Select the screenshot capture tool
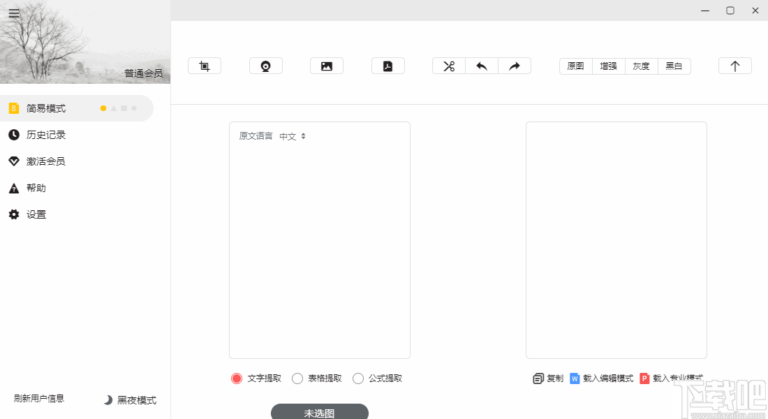Viewport: 768px width, 419px height. click(204, 65)
